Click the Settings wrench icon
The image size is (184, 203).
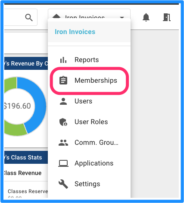click(x=63, y=184)
